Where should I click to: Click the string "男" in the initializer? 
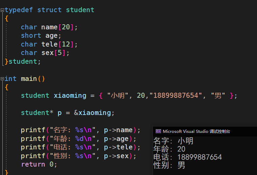[x=218, y=96]
